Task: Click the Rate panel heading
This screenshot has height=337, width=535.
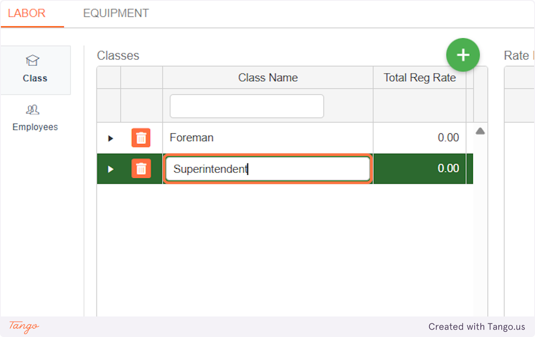Action: pos(516,56)
